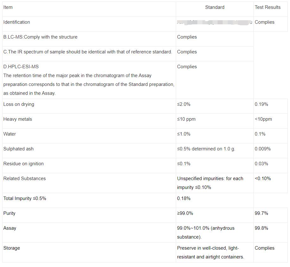Click the B.LC-MS comply with structure cell
This screenshot has width=290, height=267.
click(x=40, y=37)
